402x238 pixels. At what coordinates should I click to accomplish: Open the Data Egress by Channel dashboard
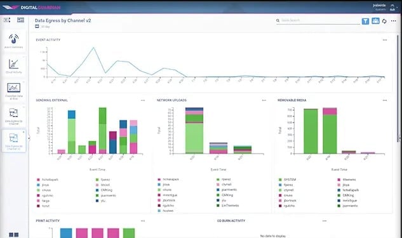14,116
